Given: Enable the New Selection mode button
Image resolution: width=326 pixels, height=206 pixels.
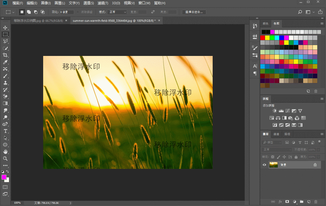Looking at the screenshot, I should pyautogui.click(x=22, y=12).
